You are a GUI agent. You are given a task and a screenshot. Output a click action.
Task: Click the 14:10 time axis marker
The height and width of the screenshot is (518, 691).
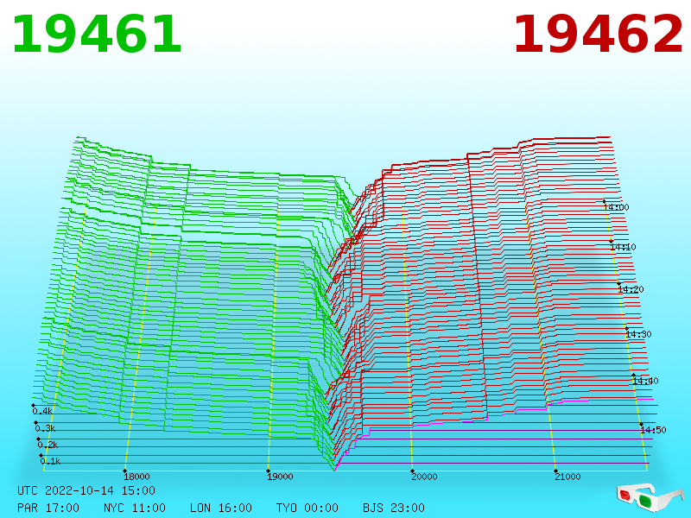(x=623, y=247)
